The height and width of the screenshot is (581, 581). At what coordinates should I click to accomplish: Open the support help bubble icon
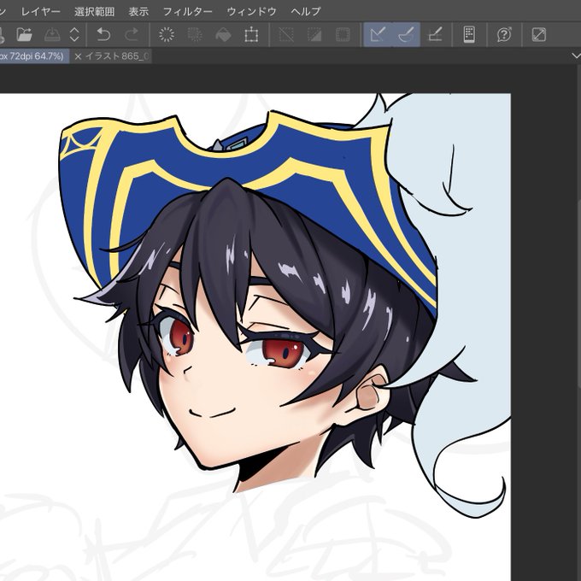[x=504, y=35]
